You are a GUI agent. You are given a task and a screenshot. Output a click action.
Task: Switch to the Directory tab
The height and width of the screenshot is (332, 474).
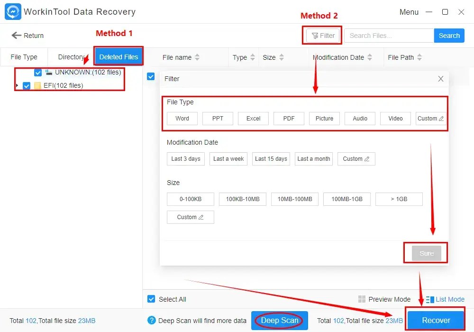tap(72, 57)
